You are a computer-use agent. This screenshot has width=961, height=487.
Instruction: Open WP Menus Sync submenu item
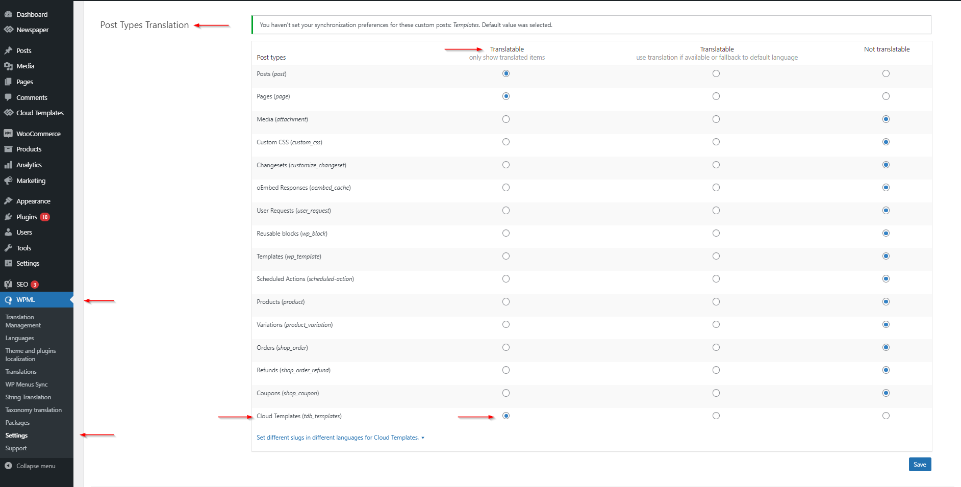click(27, 385)
